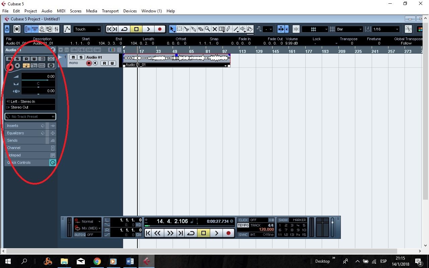Select the Zoom magnifier tool
Screen dimensions: 429x268
207,29
